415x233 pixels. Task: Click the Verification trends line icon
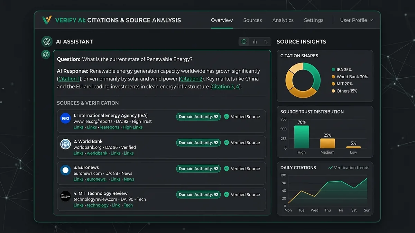(x=331, y=168)
